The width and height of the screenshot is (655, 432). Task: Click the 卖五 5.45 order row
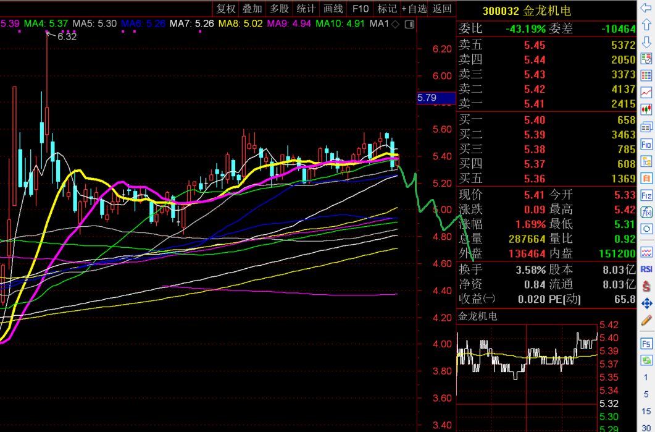click(x=546, y=45)
